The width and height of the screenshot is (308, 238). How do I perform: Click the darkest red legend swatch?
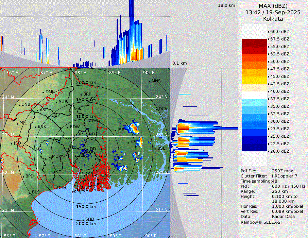tap(254, 42)
